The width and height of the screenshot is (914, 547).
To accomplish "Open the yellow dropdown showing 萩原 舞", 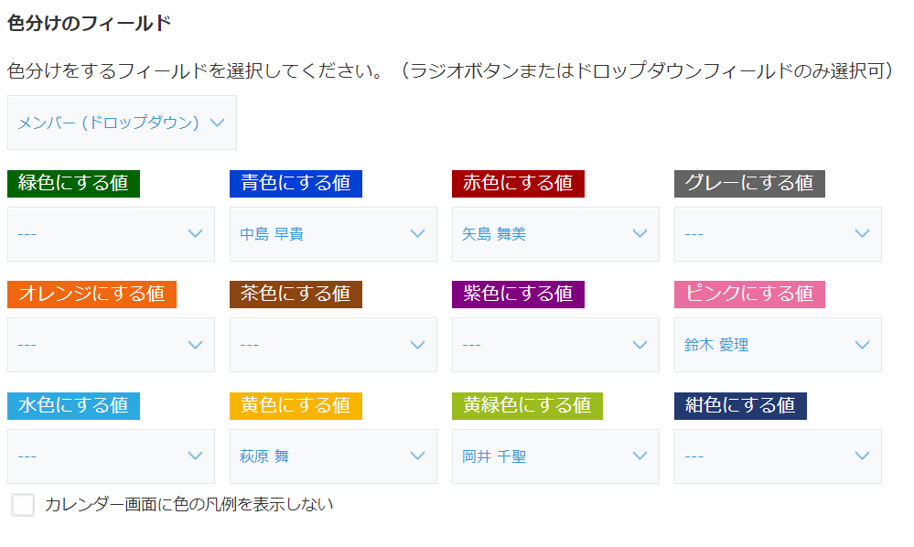I will point(333,456).
